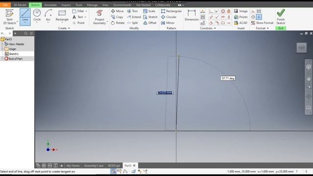
Task: Click the Extend tool
Action: pyautogui.click(x=134, y=17)
